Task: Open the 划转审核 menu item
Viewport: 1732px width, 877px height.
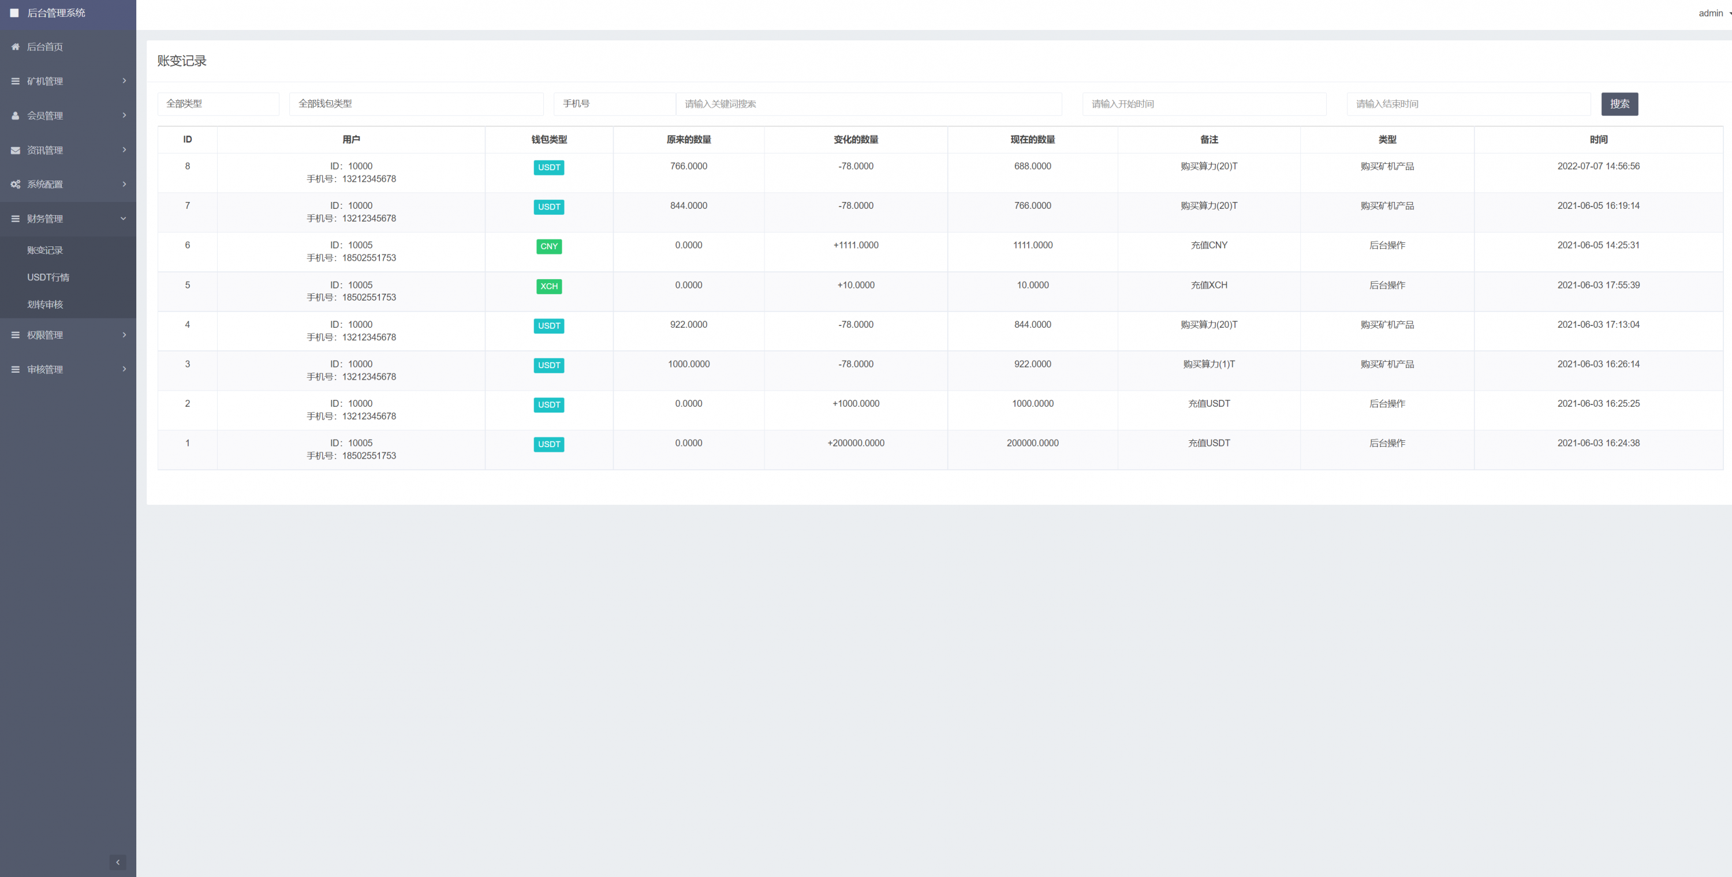Action: [45, 305]
